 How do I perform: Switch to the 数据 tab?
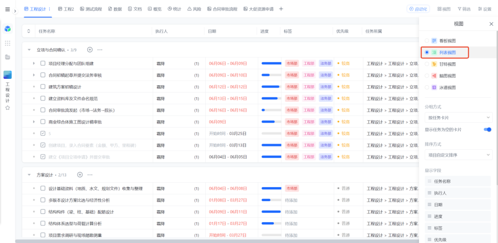tap(115, 9)
